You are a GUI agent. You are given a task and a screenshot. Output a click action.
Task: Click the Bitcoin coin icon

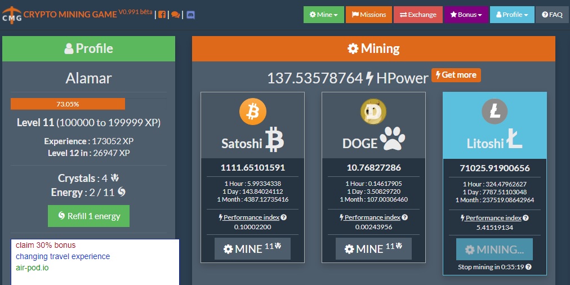[252, 112]
